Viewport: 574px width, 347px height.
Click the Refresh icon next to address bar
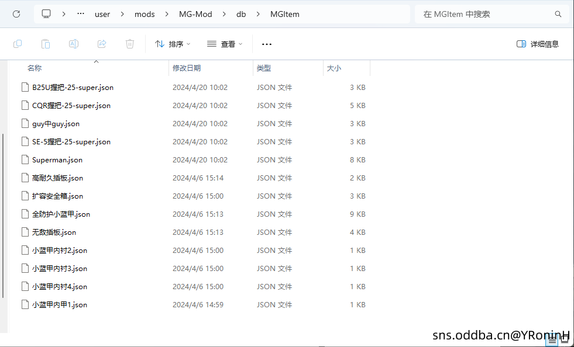(x=16, y=13)
